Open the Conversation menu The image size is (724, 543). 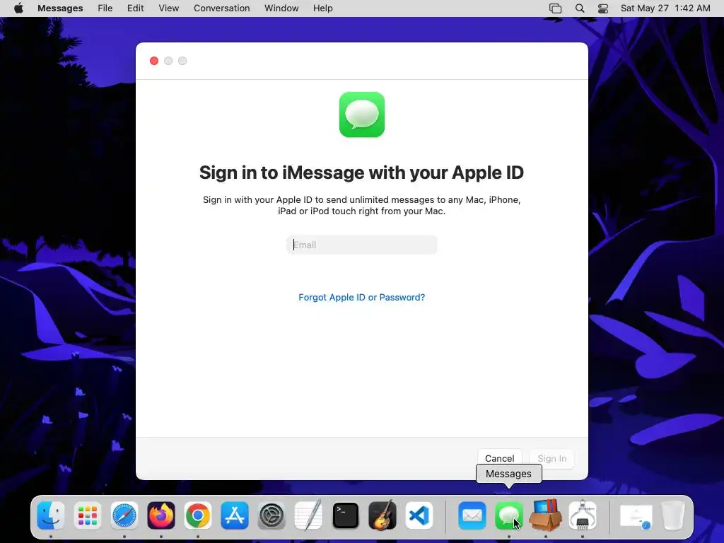coord(221,8)
